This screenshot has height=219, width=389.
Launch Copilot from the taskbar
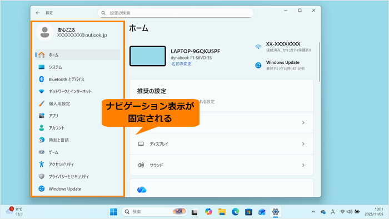click(x=208, y=212)
